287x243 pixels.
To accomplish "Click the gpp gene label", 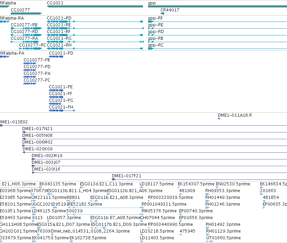I will [152, 3].
